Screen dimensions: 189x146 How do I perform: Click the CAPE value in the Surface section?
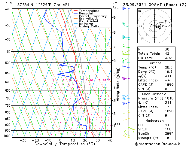point(169,84)
